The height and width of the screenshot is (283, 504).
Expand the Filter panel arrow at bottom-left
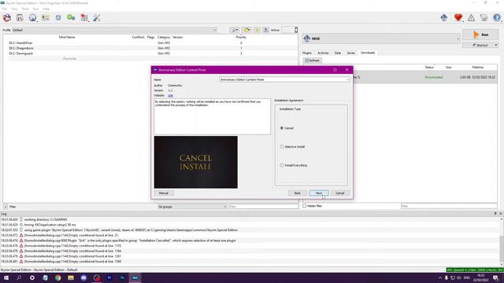6,207
